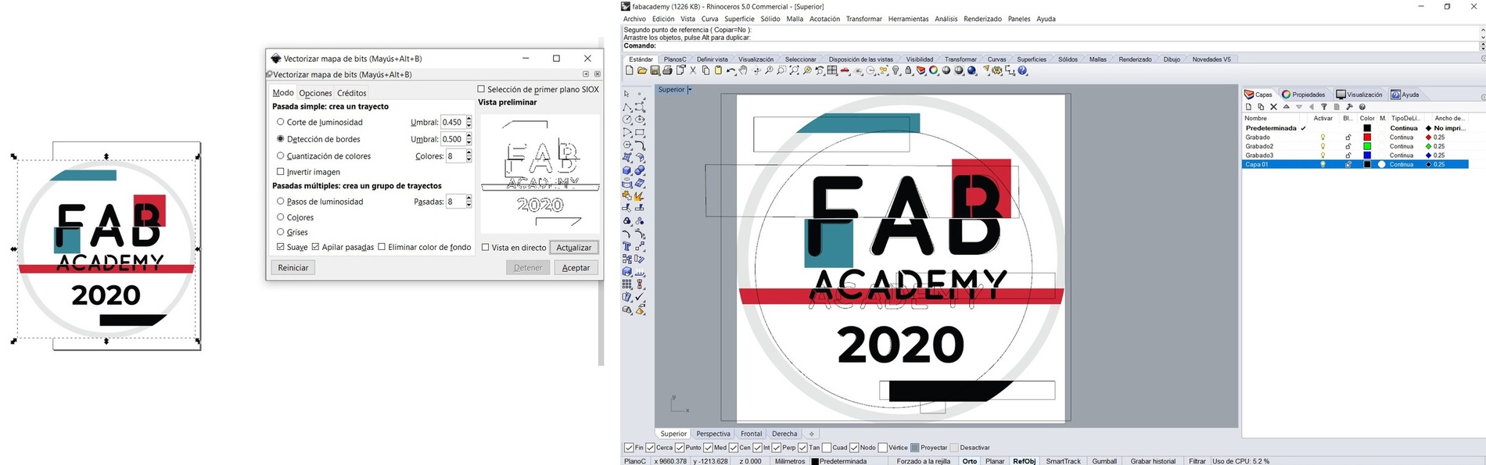Click Grabado red color swatch
Screen dimensions: 1486x465
pos(1367,138)
